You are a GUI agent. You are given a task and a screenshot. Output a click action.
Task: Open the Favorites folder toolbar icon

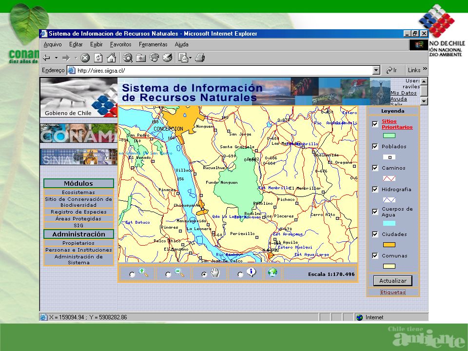140,58
